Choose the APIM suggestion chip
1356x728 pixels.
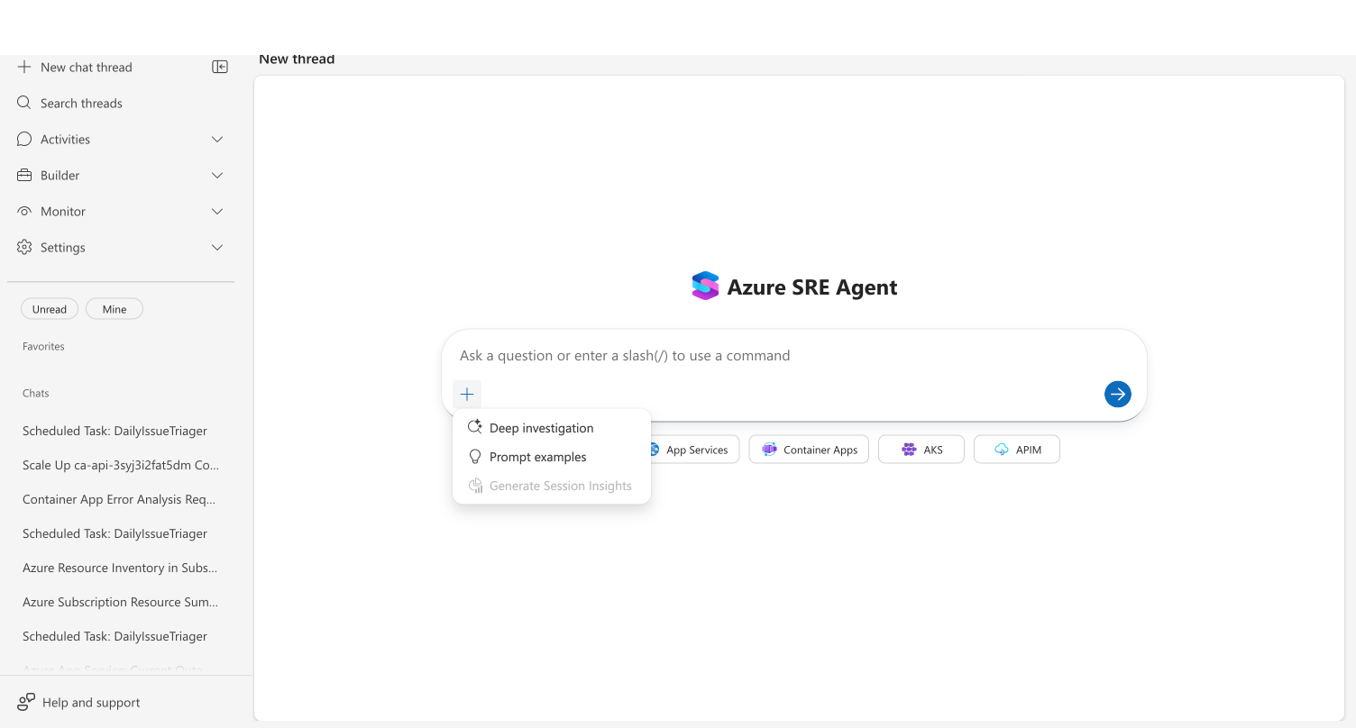[x=1017, y=450]
